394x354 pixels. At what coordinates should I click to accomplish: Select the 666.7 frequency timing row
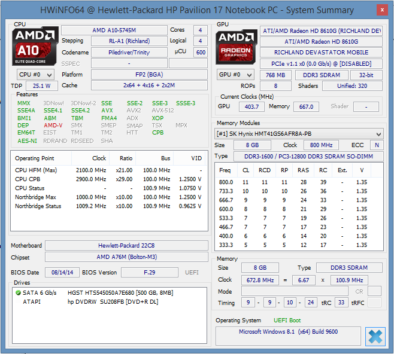click(299, 200)
